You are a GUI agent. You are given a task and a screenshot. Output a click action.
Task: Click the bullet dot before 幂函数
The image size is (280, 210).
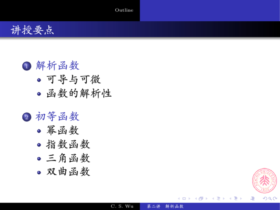click(39, 131)
